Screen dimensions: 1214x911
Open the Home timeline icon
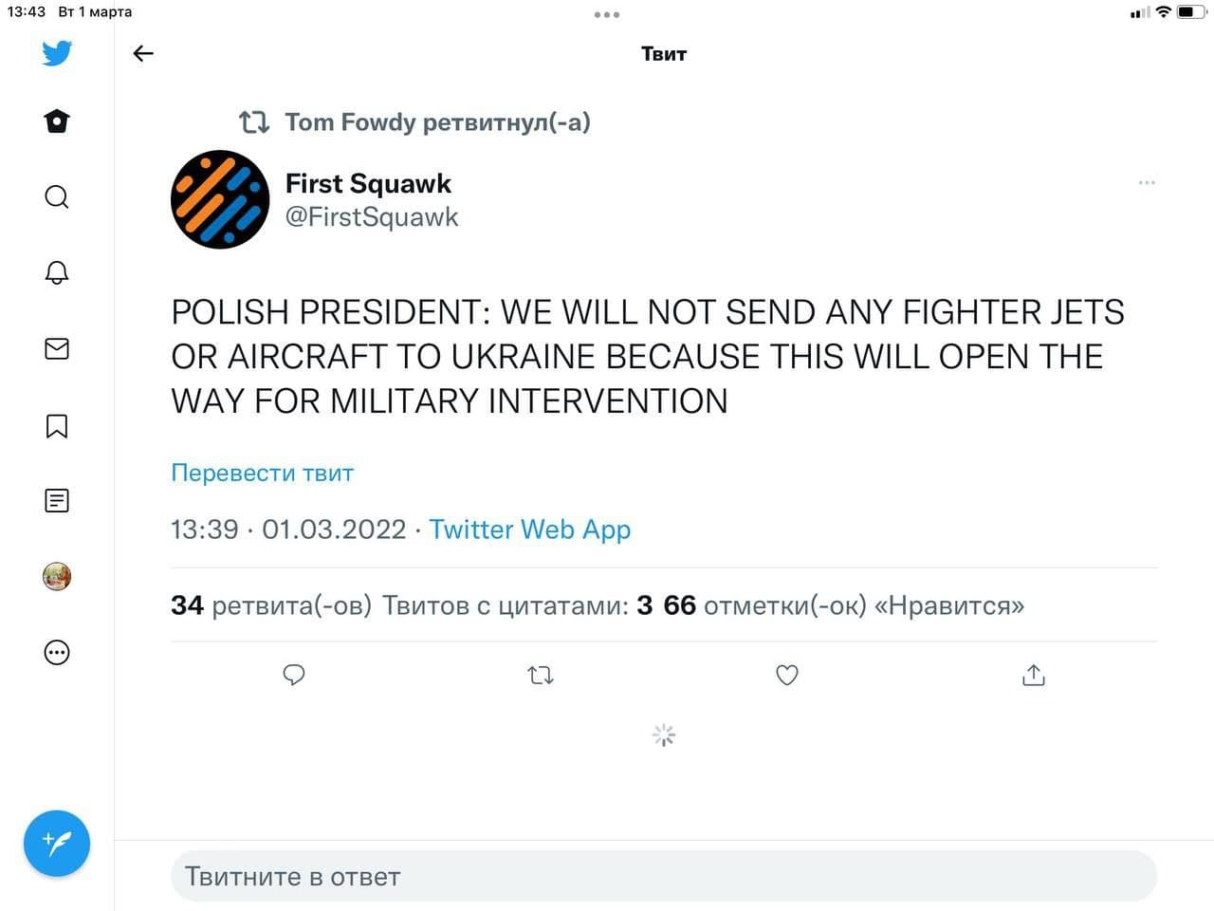point(57,121)
